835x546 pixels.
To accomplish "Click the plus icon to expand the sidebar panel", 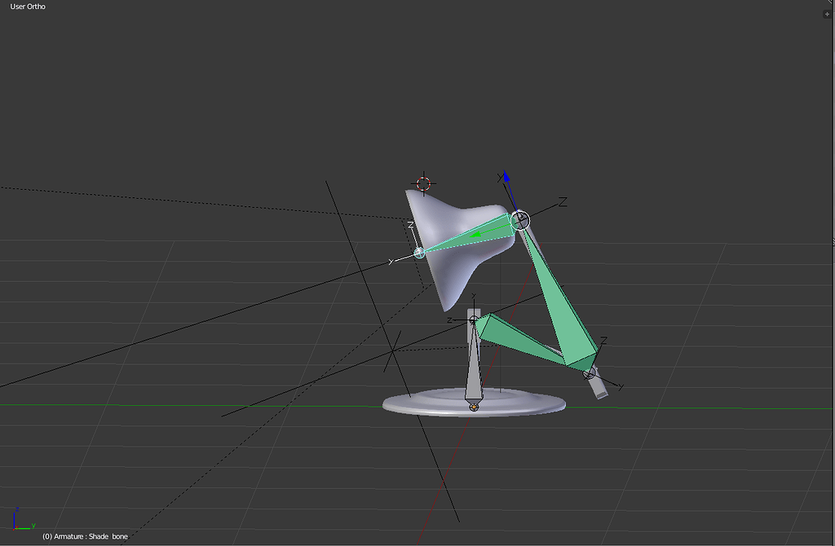I will click(828, 13).
